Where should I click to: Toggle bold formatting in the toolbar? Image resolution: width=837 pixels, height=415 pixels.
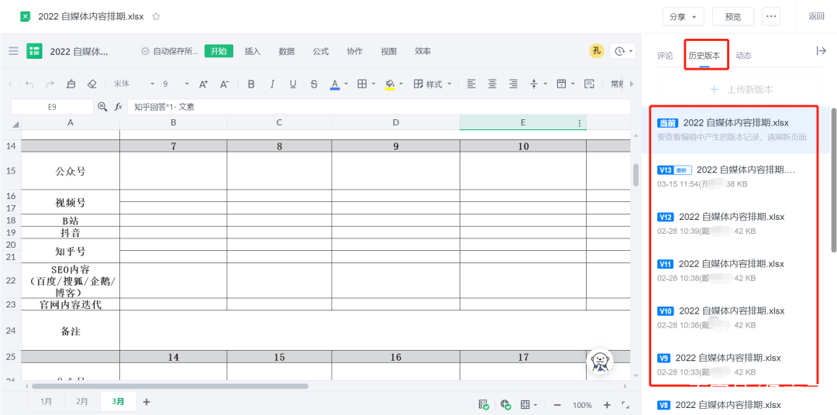(251, 84)
